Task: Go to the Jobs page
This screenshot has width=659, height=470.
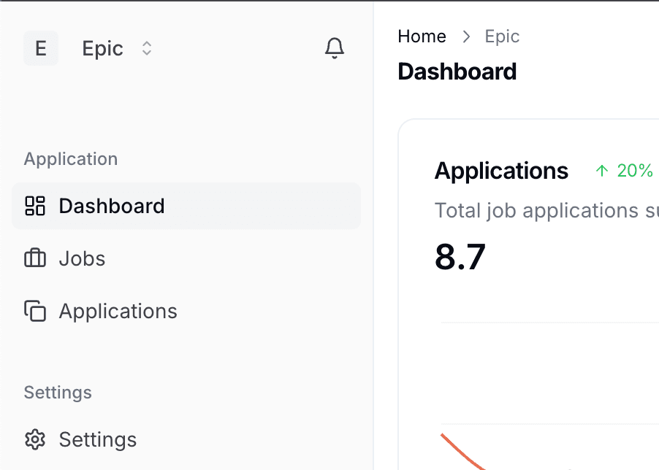Action: [x=186, y=258]
